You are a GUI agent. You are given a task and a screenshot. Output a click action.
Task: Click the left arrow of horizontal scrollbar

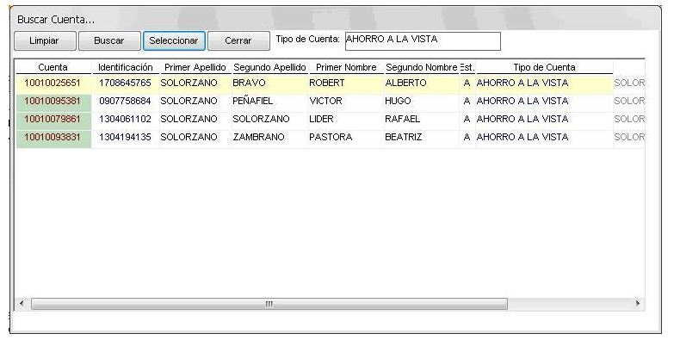coord(22,304)
